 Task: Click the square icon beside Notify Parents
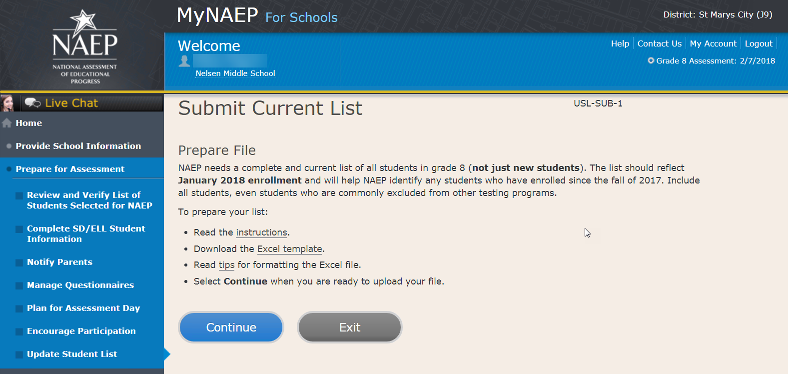coord(19,262)
